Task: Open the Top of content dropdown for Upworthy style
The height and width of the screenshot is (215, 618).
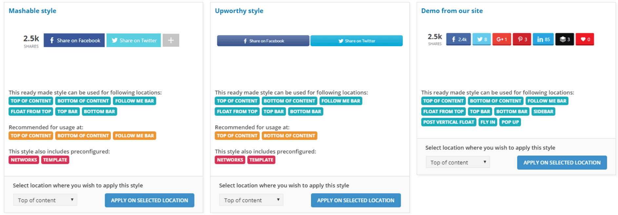Action: [x=251, y=200]
